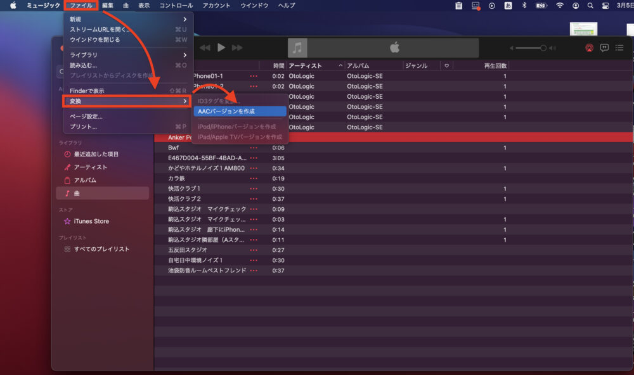This screenshot has width=634, height=375.
Task: Choose プリント... menu item
Action: click(128, 127)
